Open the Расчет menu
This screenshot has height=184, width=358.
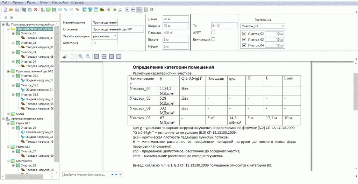(32, 2)
